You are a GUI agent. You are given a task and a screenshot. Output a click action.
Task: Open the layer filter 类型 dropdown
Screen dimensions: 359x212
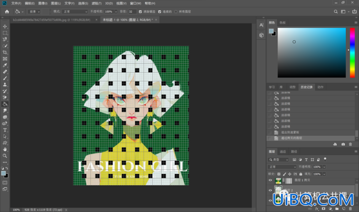[x=279, y=160]
